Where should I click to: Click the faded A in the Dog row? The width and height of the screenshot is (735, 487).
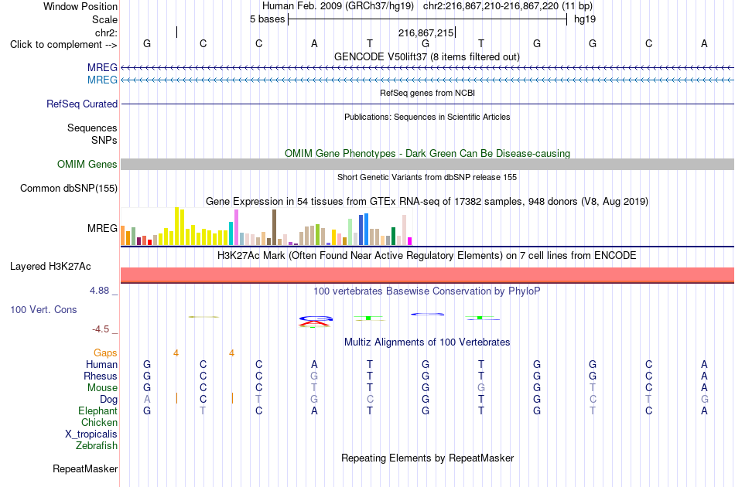(x=147, y=400)
